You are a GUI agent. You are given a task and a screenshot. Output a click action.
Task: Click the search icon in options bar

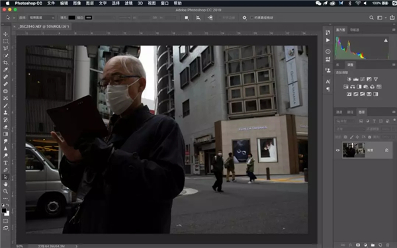[x=371, y=18]
